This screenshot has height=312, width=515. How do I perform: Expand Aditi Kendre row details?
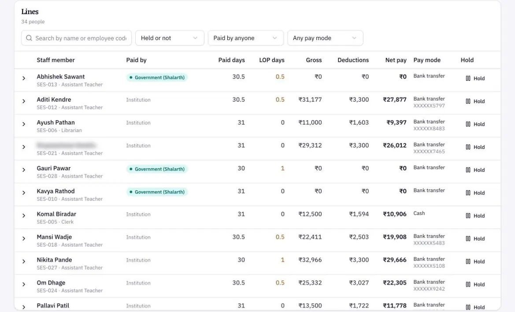click(x=24, y=101)
